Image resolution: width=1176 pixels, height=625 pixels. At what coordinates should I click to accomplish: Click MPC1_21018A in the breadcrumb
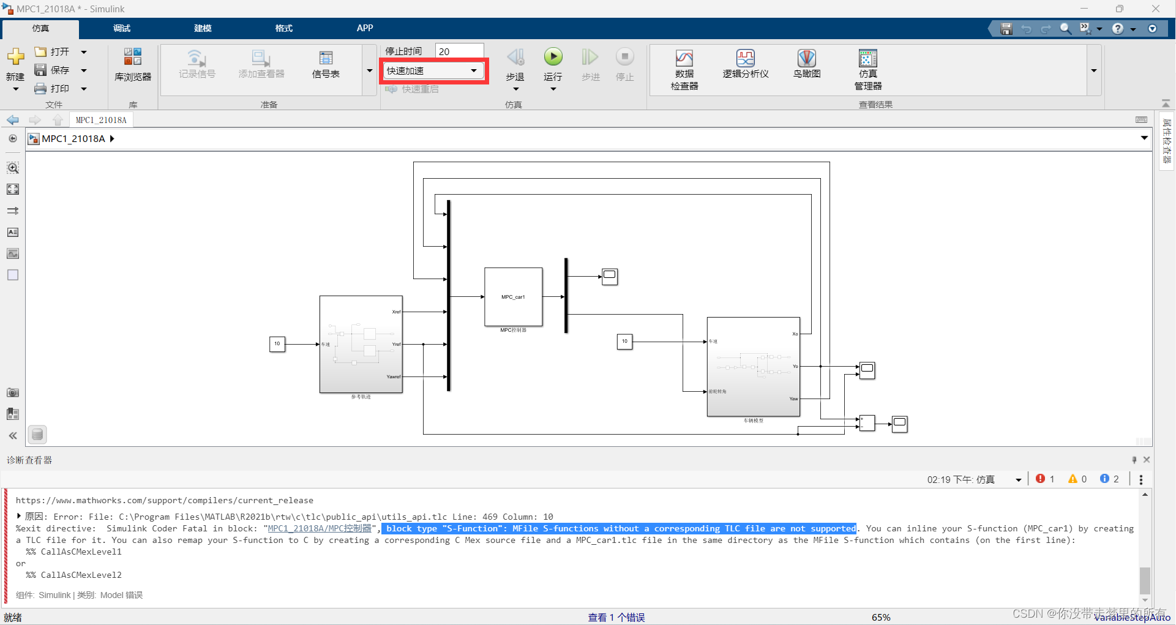click(x=73, y=139)
